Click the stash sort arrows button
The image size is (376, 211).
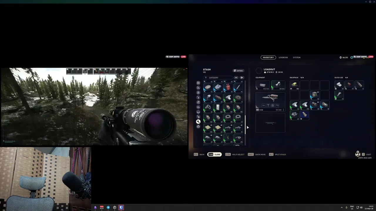(x=236, y=78)
